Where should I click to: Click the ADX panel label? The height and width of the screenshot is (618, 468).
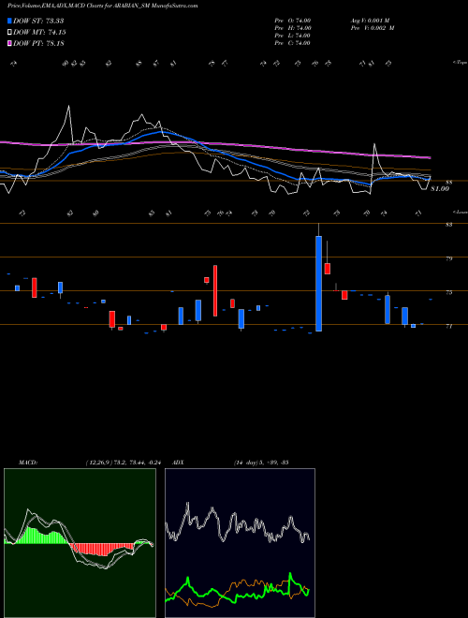[x=178, y=463]
